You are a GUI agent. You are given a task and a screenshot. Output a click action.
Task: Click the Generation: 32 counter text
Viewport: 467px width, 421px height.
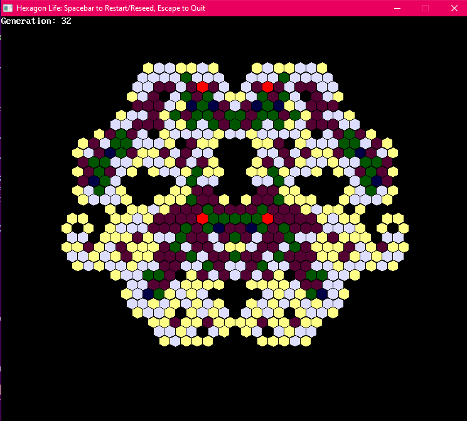(x=36, y=21)
